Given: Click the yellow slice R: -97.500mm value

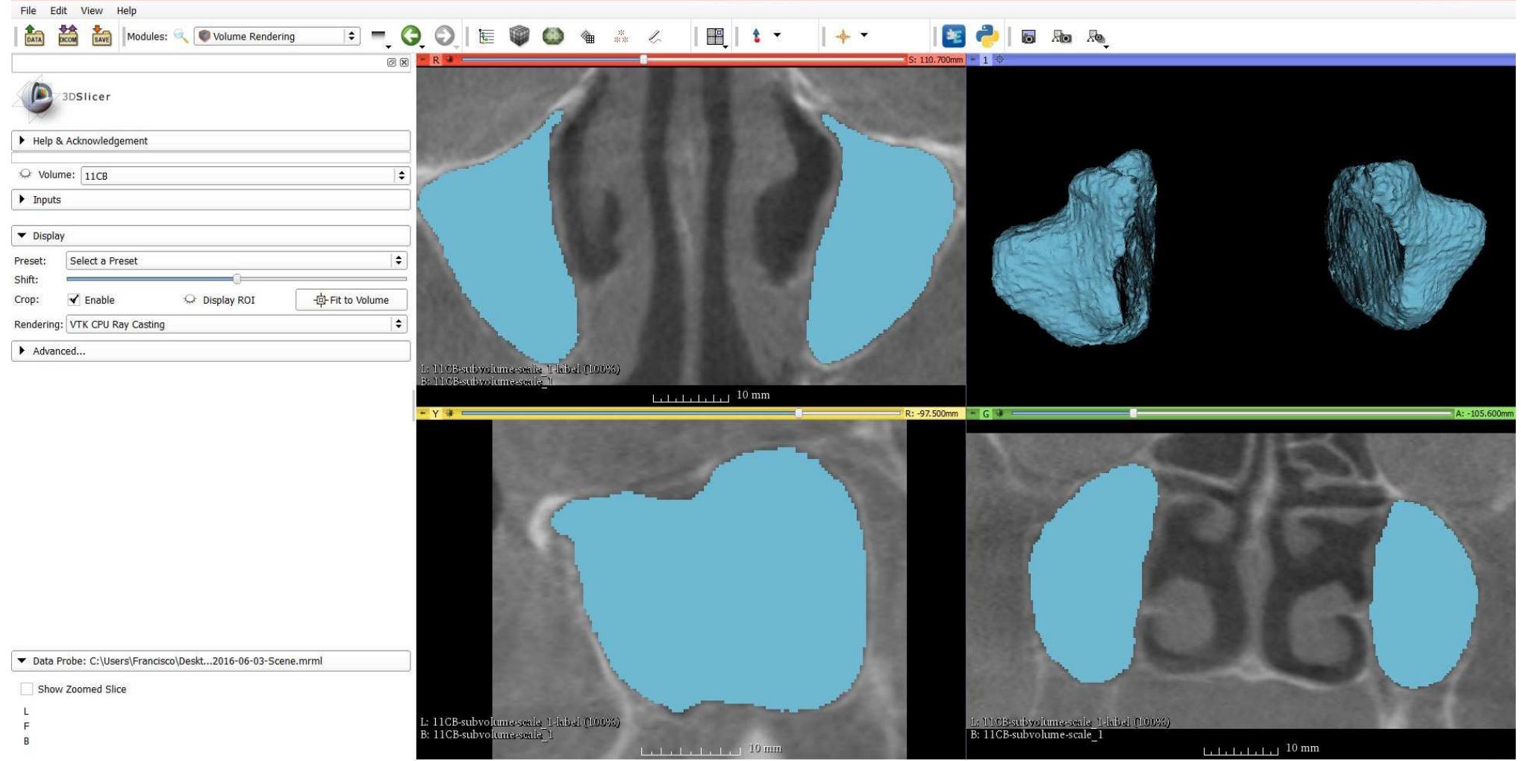Looking at the screenshot, I should point(931,413).
